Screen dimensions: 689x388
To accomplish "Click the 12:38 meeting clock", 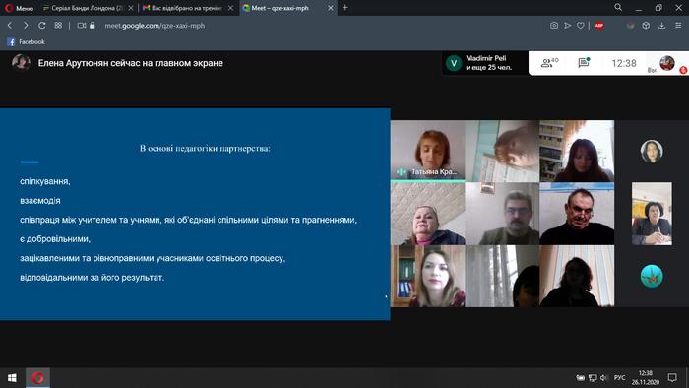I will 624,63.
